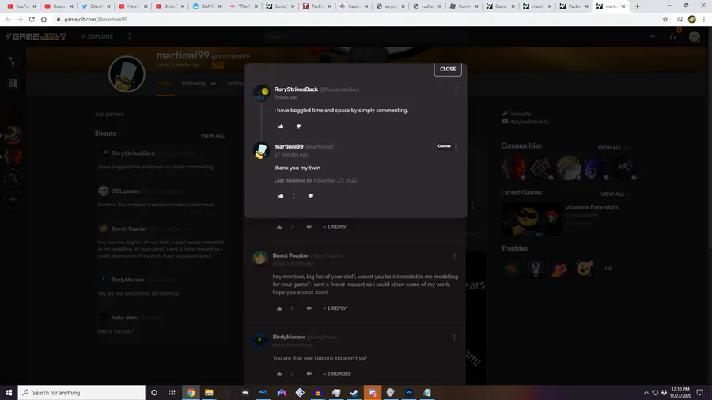Open the Explore page
This screenshot has width=712, height=400.
coord(97,36)
